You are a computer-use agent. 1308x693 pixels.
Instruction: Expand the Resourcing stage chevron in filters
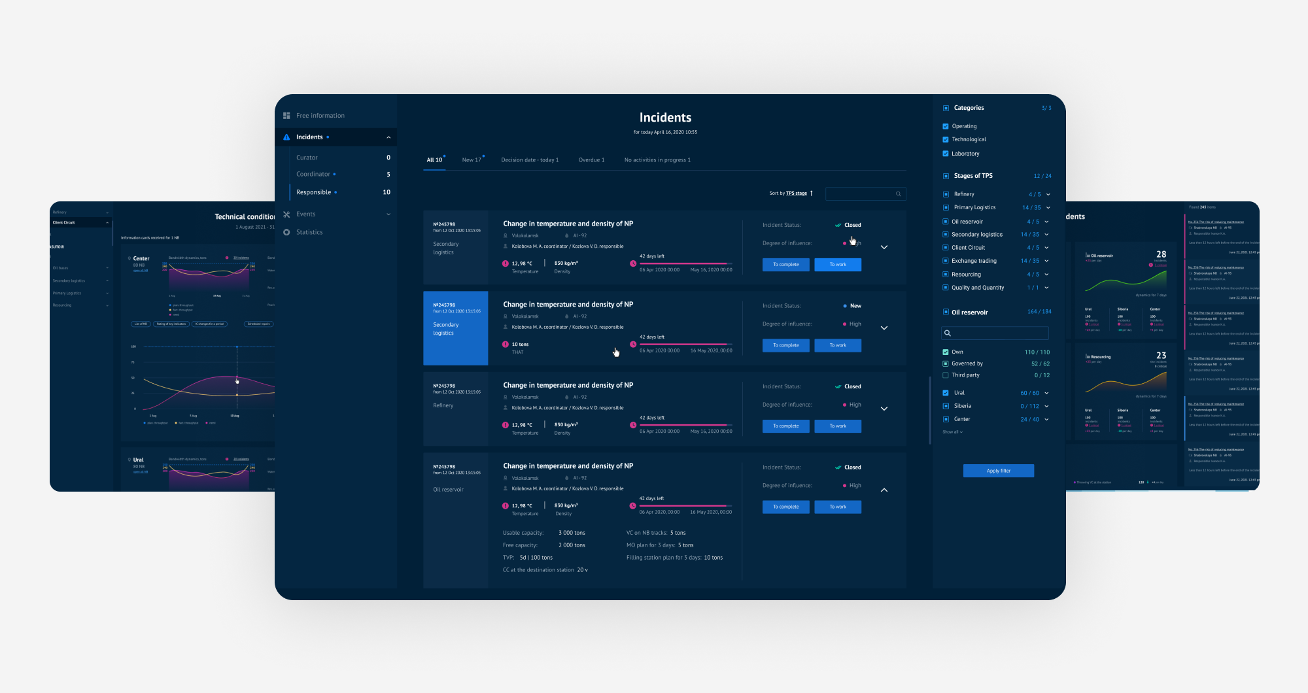(1046, 275)
